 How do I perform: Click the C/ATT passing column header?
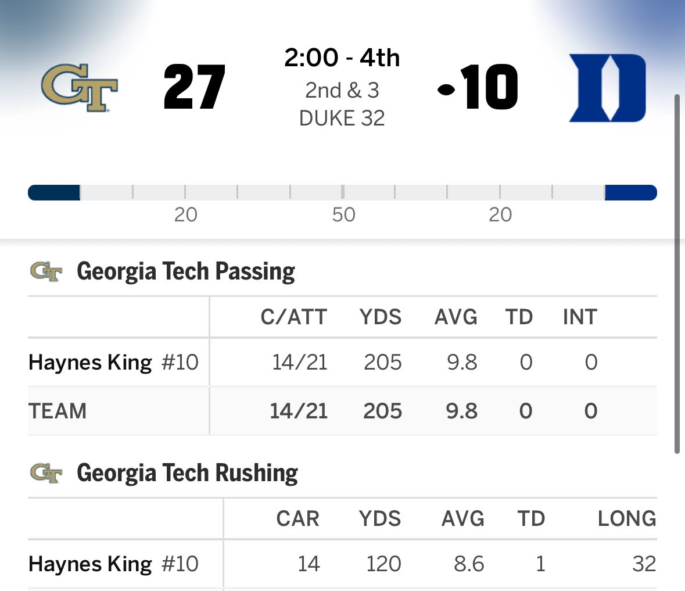[294, 317]
